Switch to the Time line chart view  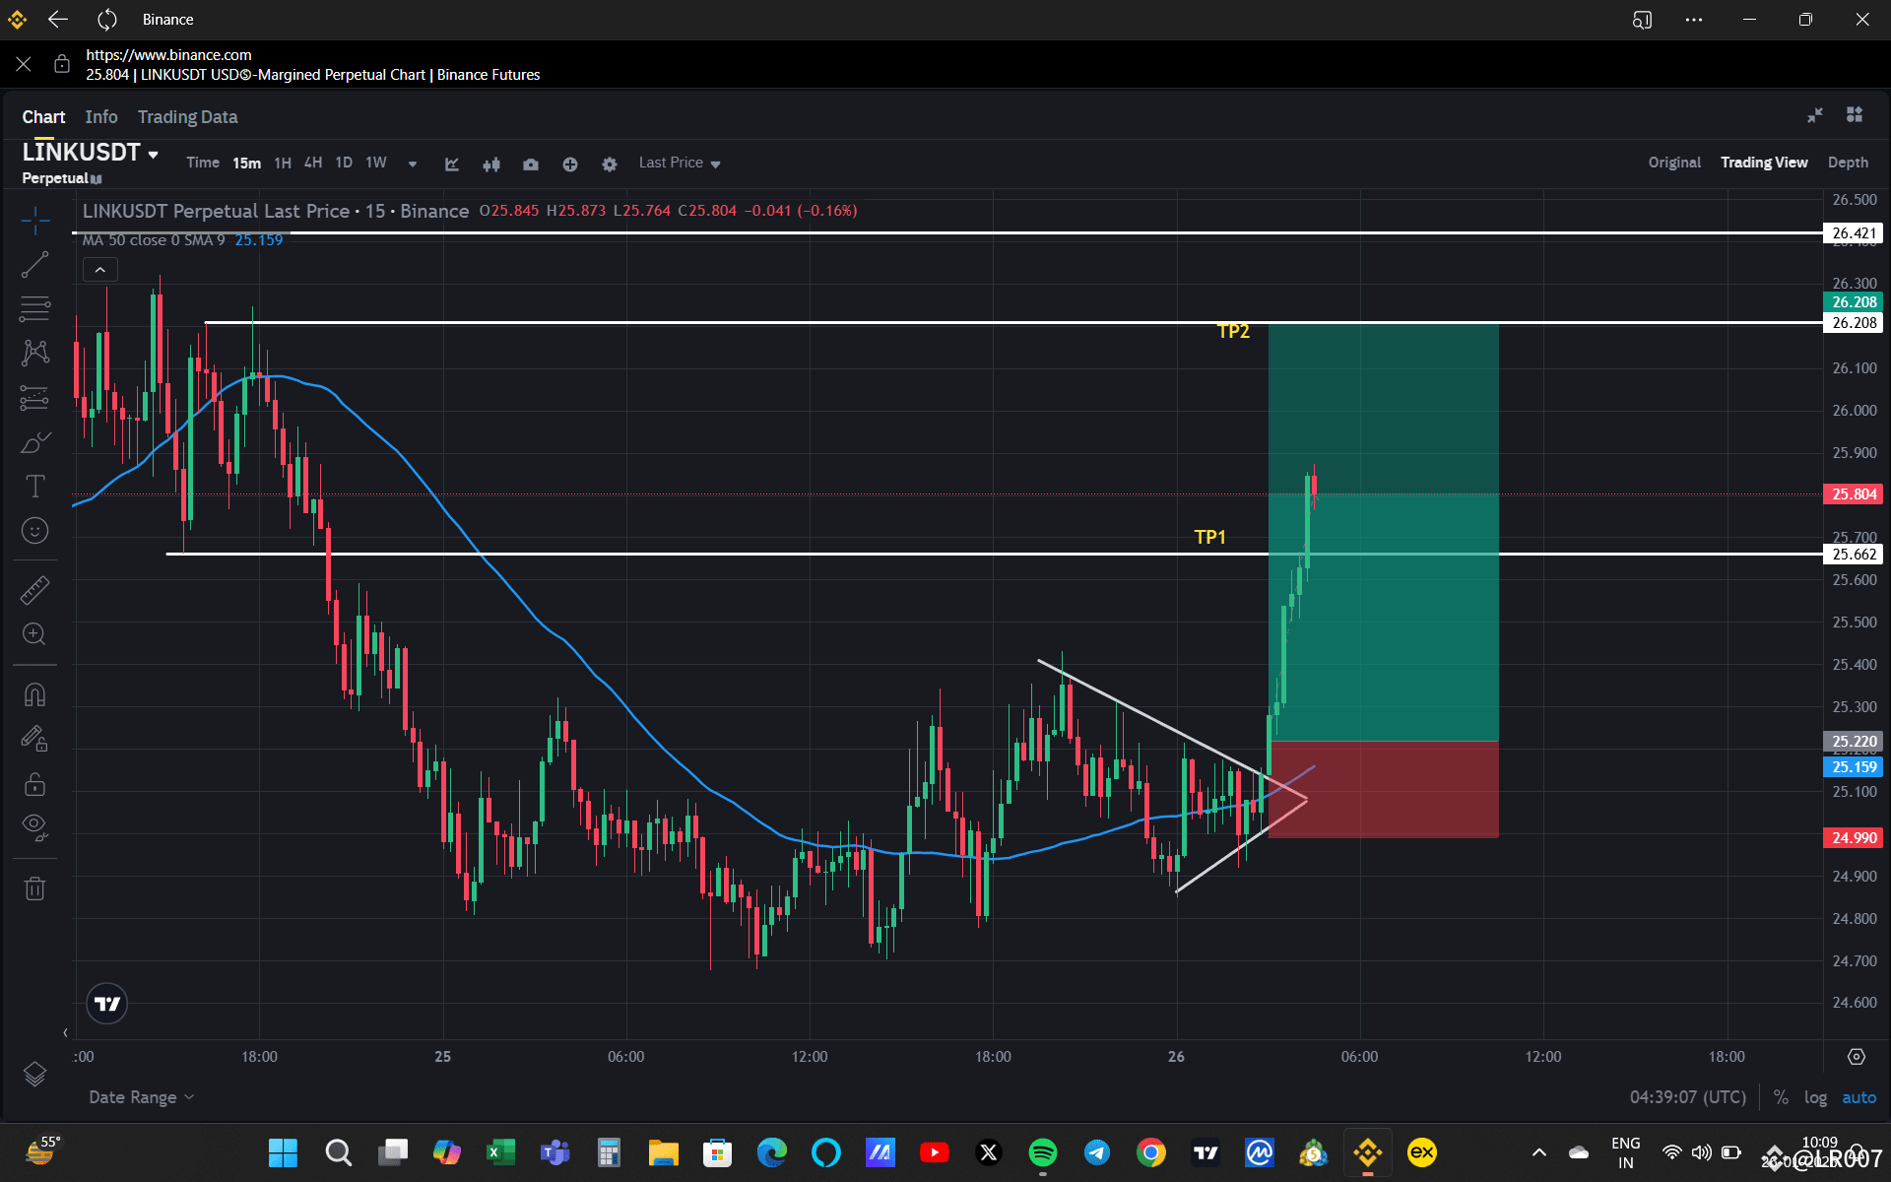[x=203, y=163]
